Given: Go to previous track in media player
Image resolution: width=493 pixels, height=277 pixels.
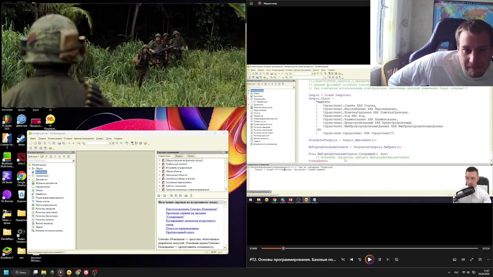Looking at the screenshot, I should click(x=351, y=259).
